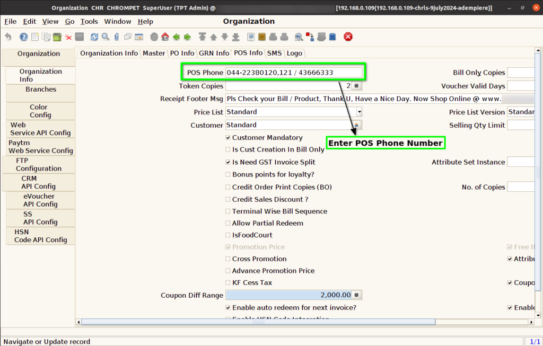This screenshot has width=543, height=346.
Task: Open Help from the toolbar question mark
Action: (23, 37)
